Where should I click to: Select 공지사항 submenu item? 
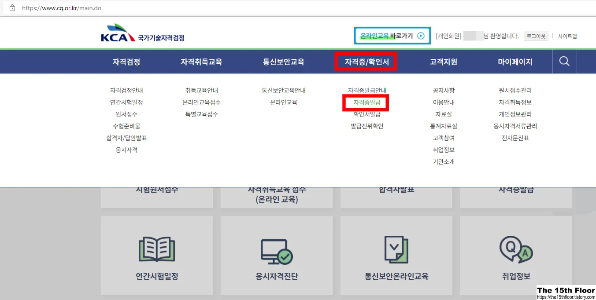[444, 91]
